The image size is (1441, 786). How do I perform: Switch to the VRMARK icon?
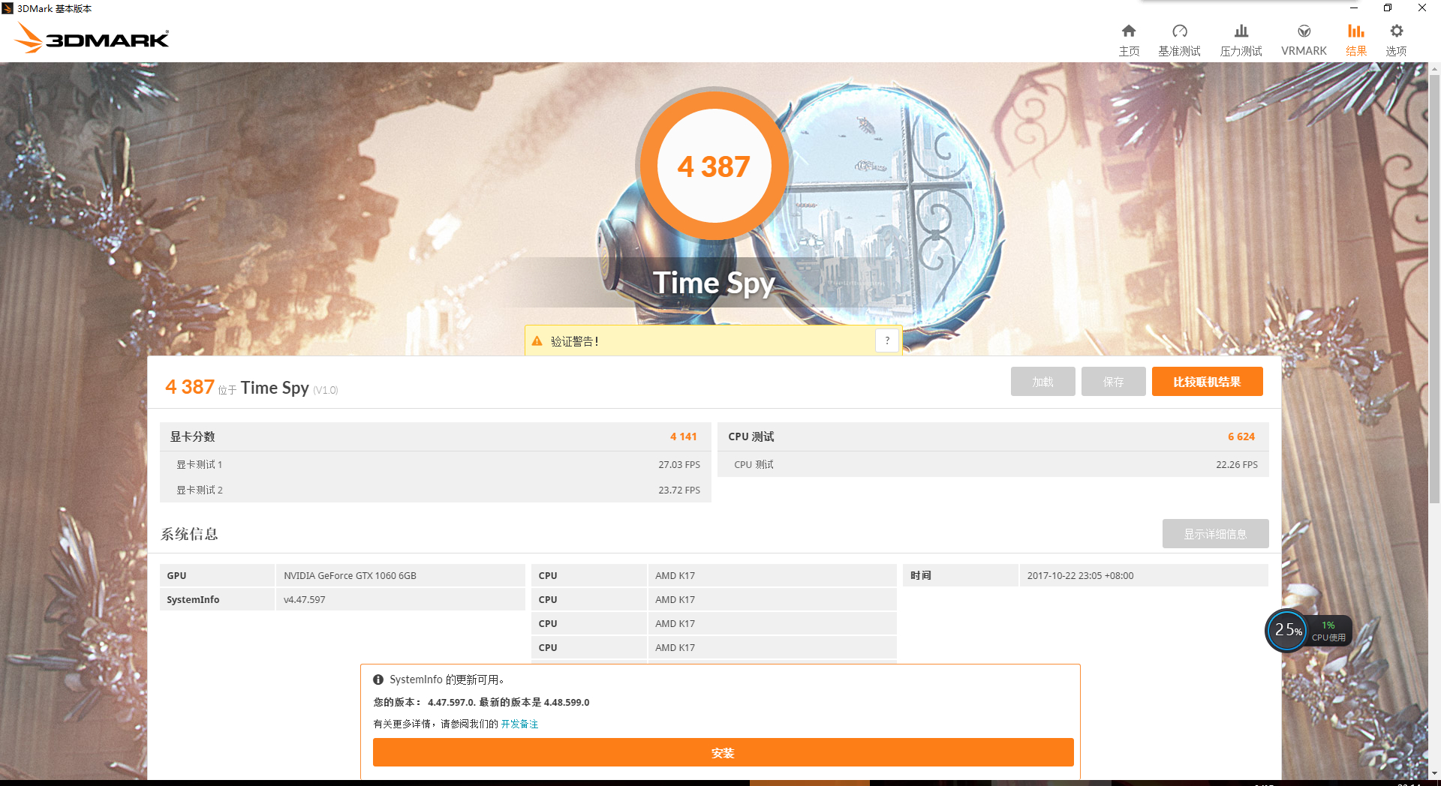tap(1304, 31)
